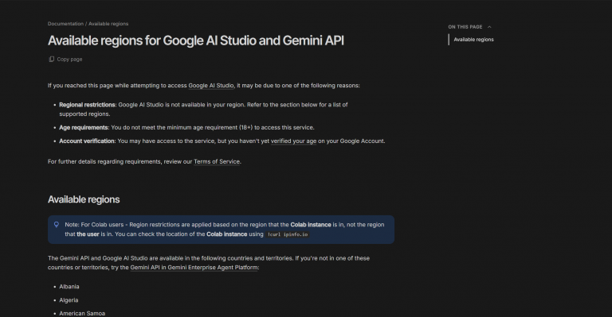612x317 pixels.
Task: Click Available regions breadcrumb item
Action: (x=108, y=24)
